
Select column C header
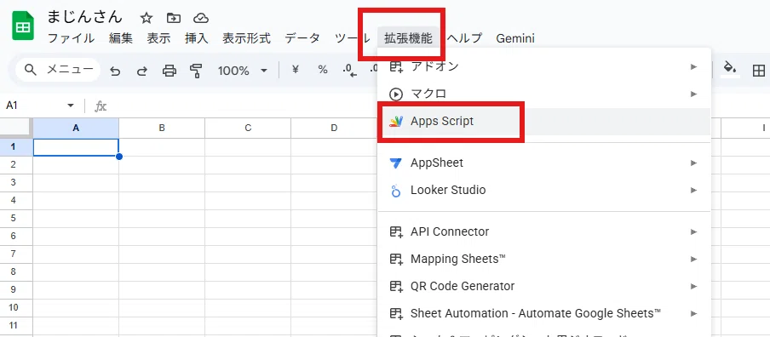pos(248,128)
